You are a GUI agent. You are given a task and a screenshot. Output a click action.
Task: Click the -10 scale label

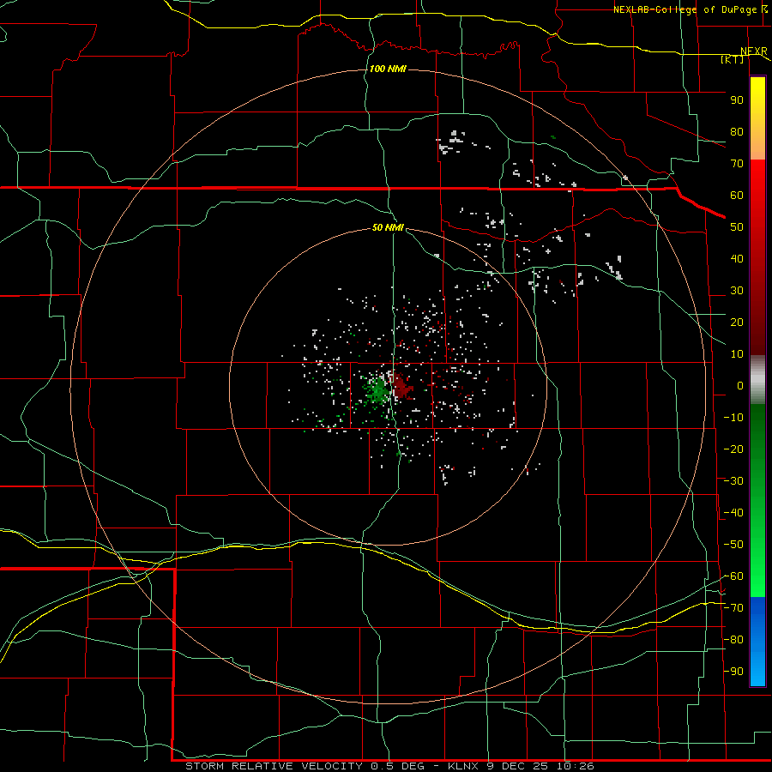tap(733, 418)
